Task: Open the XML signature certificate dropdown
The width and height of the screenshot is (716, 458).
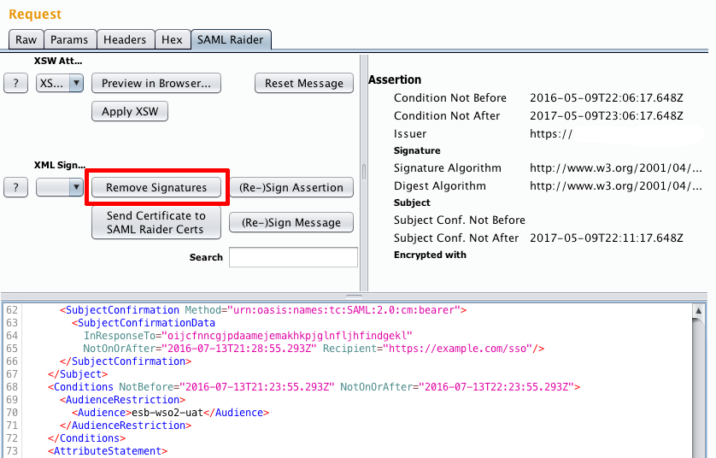Action: (x=60, y=187)
